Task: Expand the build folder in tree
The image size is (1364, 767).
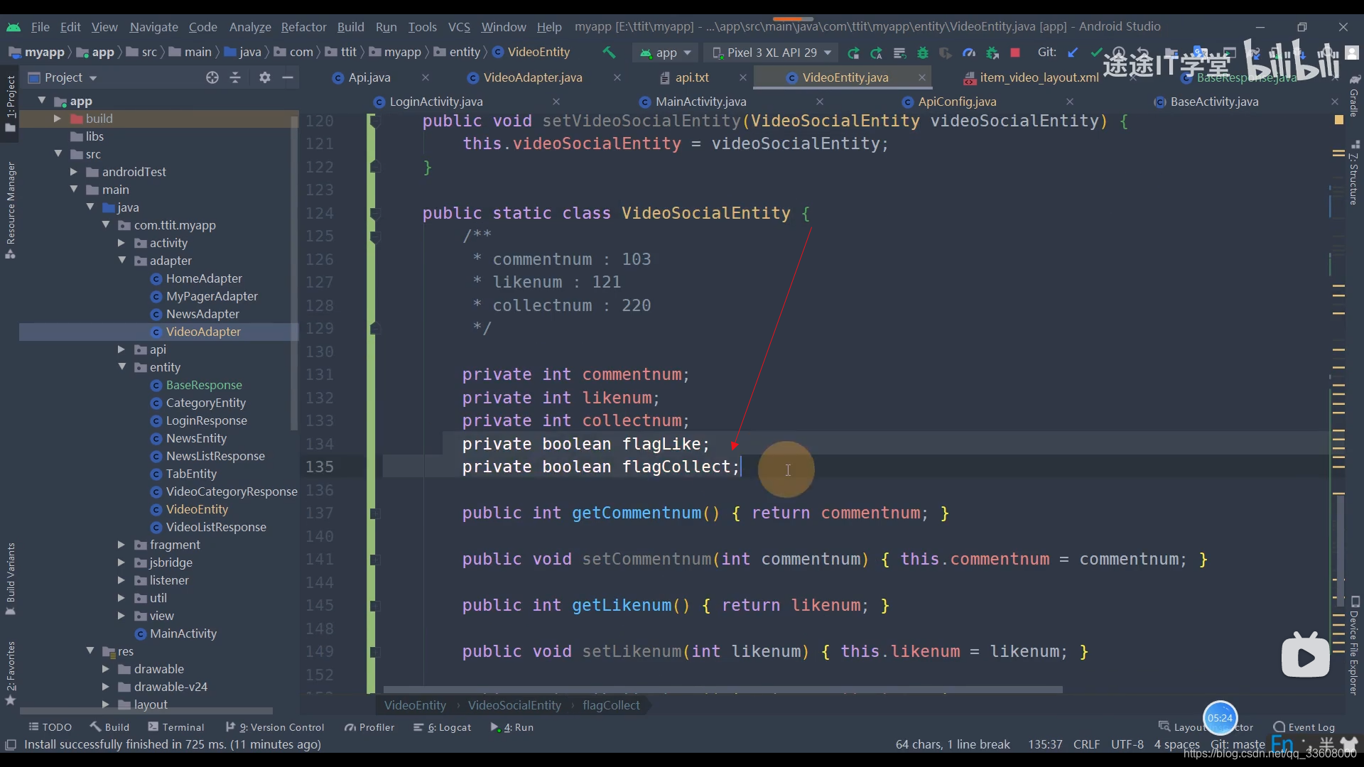Action: click(57, 119)
